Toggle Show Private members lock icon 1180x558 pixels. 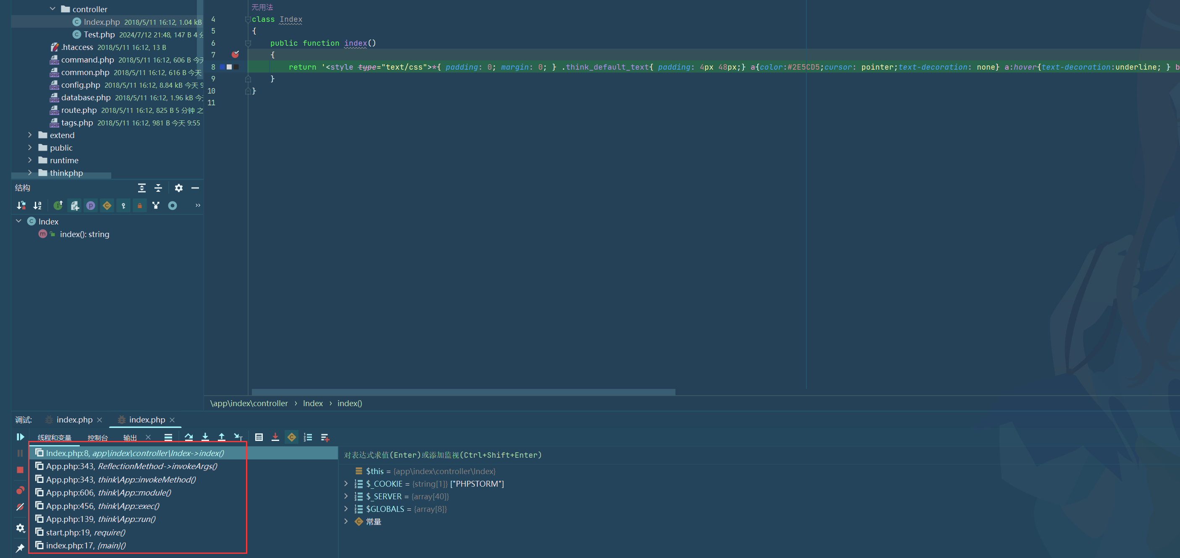pyautogui.click(x=140, y=206)
